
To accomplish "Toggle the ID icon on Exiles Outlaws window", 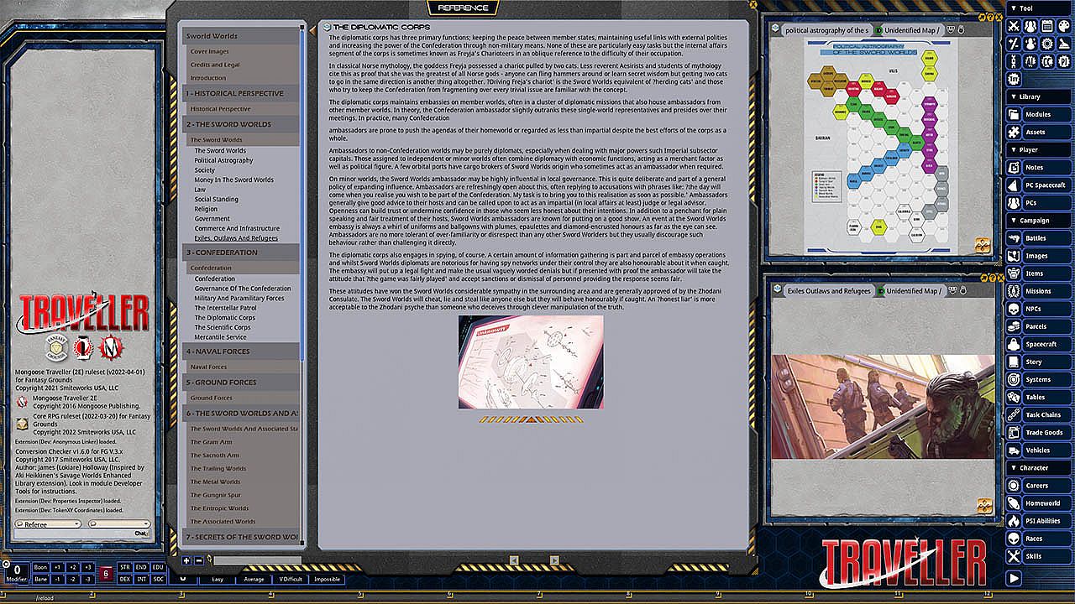I will pyautogui.click(x=879, y=290).
